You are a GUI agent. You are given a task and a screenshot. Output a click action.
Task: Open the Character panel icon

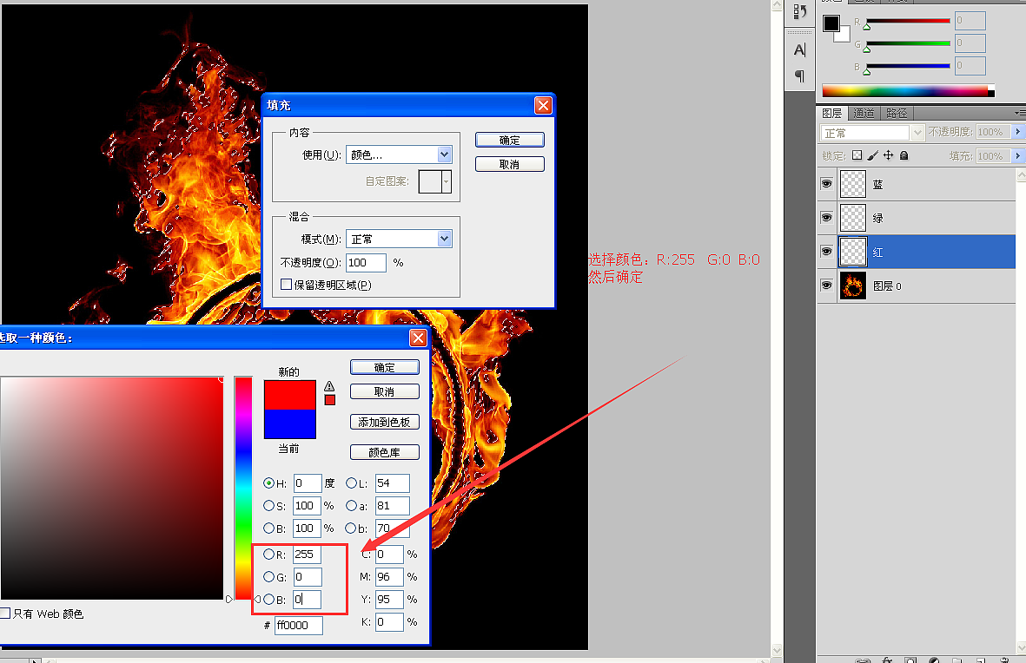click(799, 49)
